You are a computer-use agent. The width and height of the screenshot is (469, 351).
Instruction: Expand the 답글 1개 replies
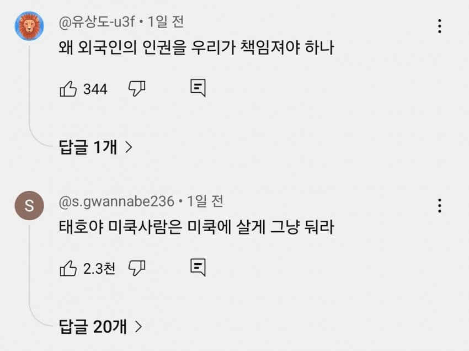(96, 147)
